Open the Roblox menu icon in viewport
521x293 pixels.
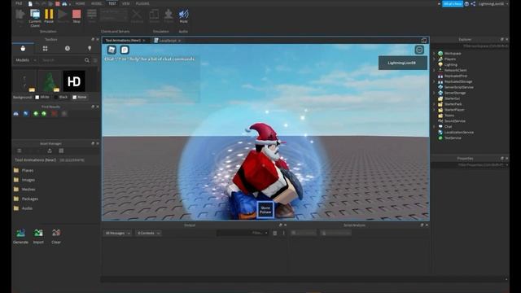pyautogui.click(x=112, y=50)
